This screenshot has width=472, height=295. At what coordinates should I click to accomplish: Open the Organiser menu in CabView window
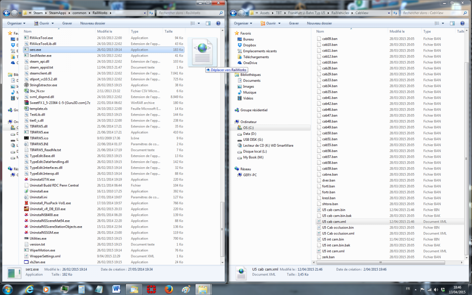tap(244, 23)
